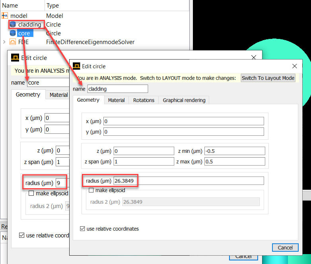Open the Geometry tab in core dialog
The image size is (311, 264).
28,94
